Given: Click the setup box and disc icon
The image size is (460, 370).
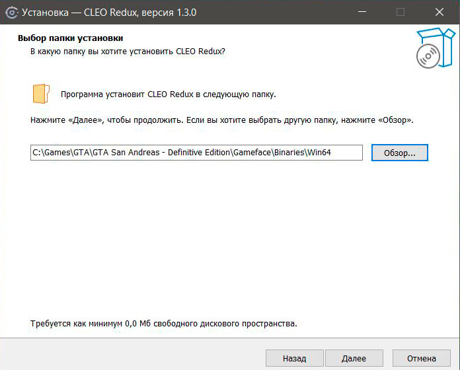Looking at the screenshot, I should click(436, 48).
